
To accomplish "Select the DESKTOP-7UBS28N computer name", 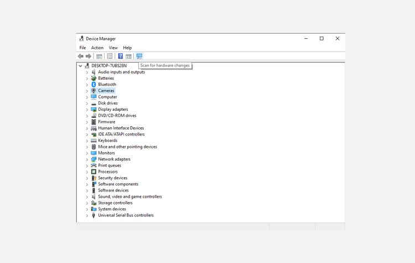I will coord(109,66).
